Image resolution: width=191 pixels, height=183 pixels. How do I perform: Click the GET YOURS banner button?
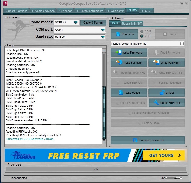click(x=164, y=155)
